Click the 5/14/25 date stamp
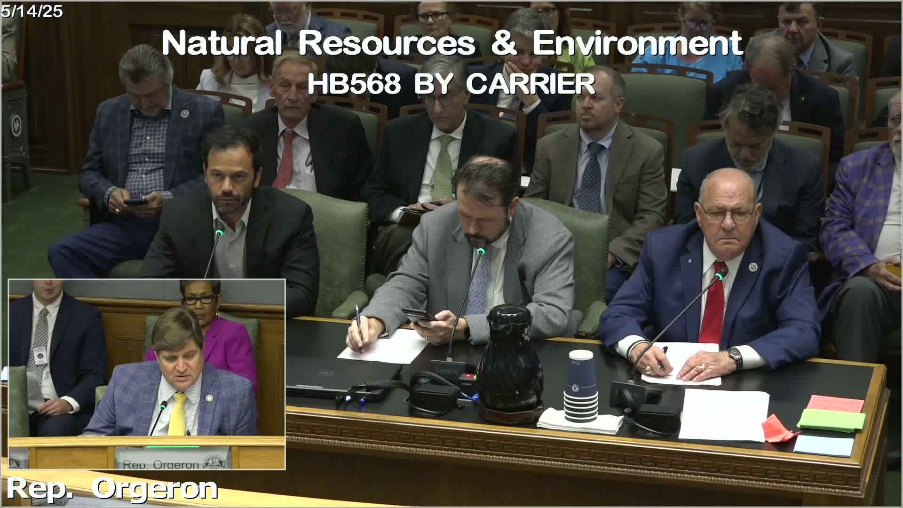Viewport: 903px width, 508px height. pyautogui.click(x=32, y=11)
